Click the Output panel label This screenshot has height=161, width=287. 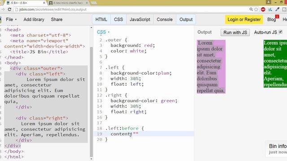tap(204, 32)
